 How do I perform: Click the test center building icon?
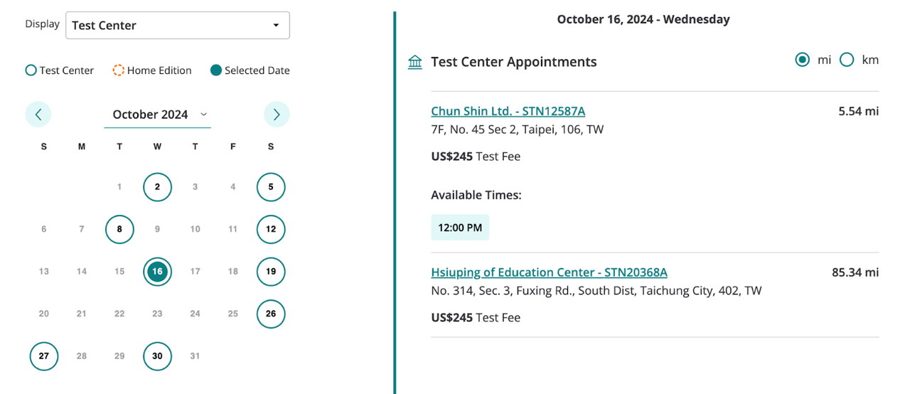coord(415,63)
